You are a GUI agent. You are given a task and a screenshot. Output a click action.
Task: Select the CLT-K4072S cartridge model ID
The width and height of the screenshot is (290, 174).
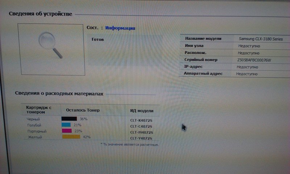[142, 120]
